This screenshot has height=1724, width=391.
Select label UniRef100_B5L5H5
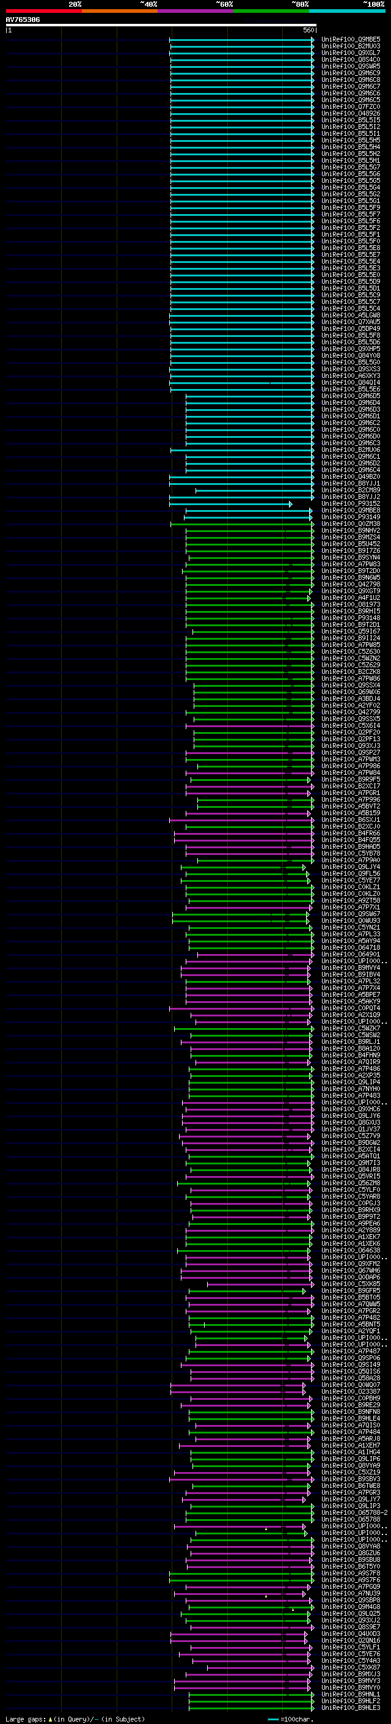coord(350,140)
